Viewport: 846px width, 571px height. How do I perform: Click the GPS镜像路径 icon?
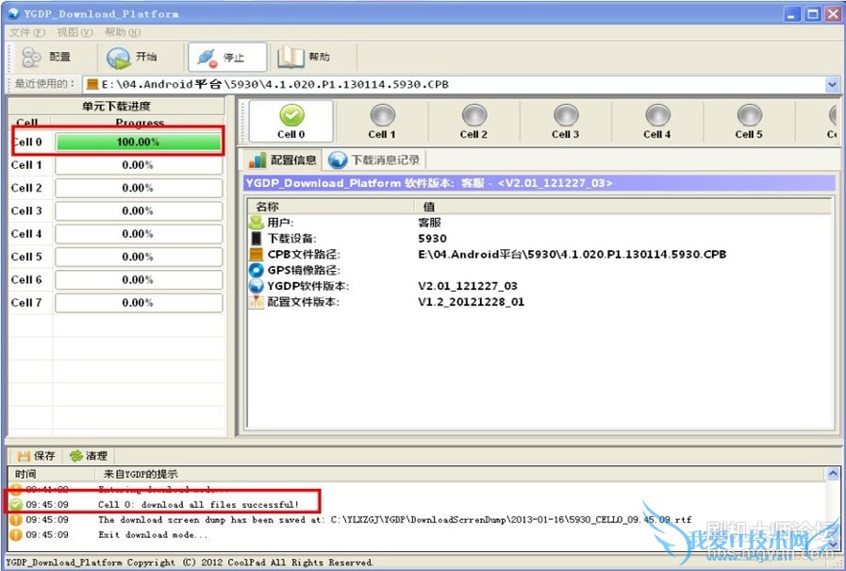(x=256, y=270)
